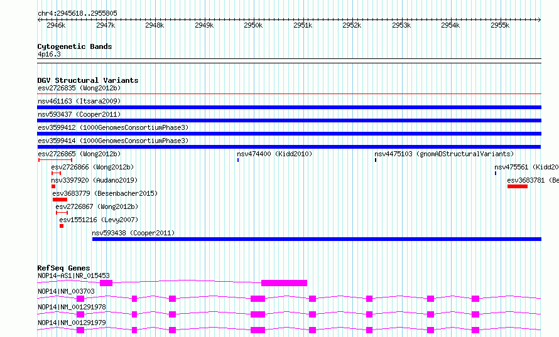559x337 pixels.
Task: Open the esv1551216 (Levy2007) label
Action: coord(99,220)
